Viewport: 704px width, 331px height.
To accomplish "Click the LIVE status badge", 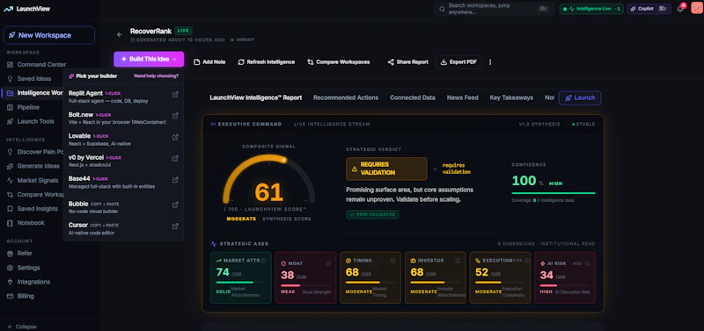I will 183,31.
